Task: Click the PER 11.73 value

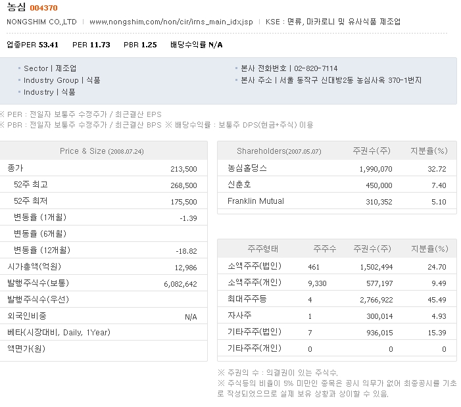Action: [x=91, y=45]
